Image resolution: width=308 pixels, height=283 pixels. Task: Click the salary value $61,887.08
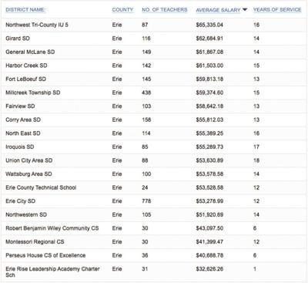coord(209,52)
